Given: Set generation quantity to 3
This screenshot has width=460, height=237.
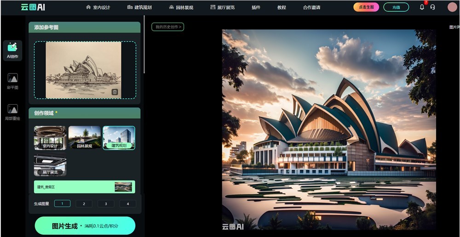Looking at the screenshot, I should tap(106, 203).
